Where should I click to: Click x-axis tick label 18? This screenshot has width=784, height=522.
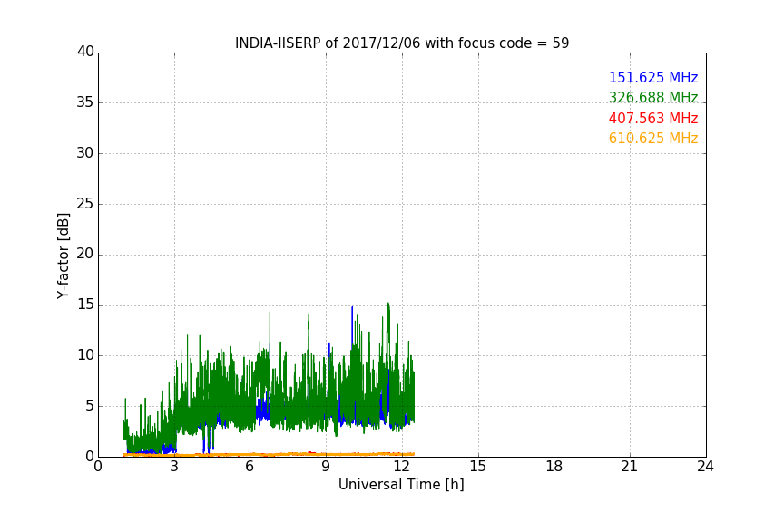coord(554,467)
